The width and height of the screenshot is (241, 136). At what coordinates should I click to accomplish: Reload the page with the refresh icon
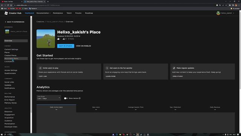pyautogui.click(x=8, y=5)
